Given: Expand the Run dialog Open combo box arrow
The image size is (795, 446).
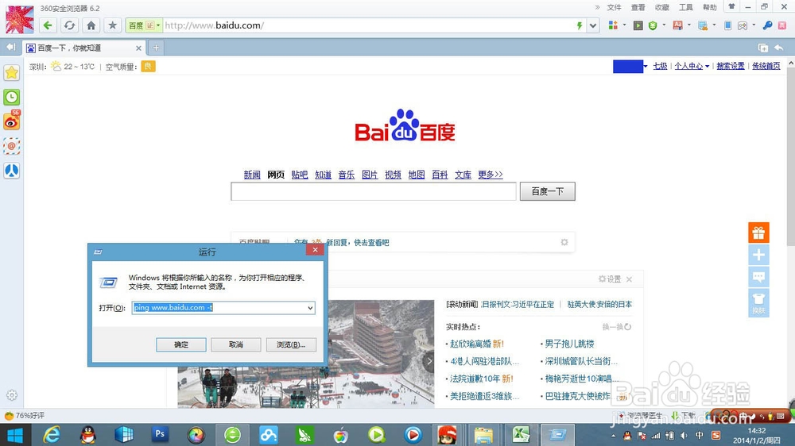Looking at the screenshot, I should pyautogui.click(x=310, y=308).
